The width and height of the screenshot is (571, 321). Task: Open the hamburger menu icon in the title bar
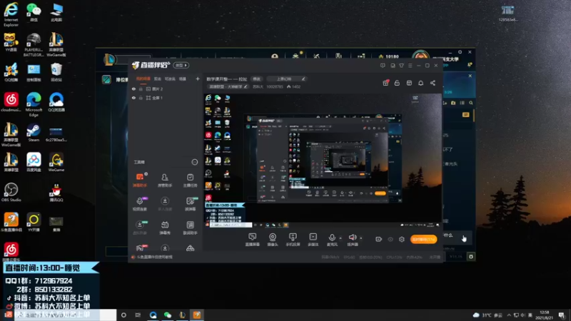coord(410,66)
